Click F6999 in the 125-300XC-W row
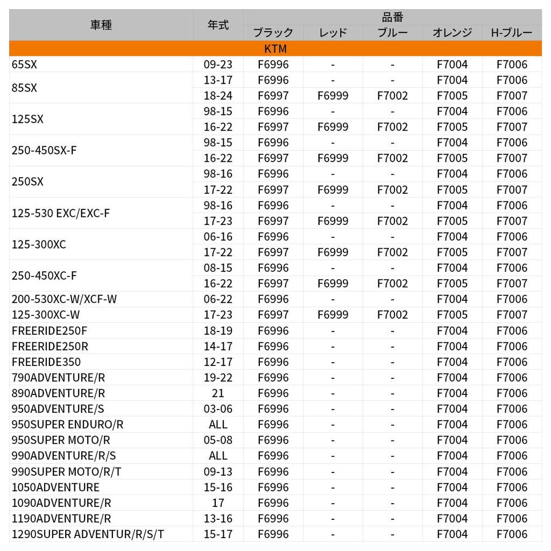Image resolution: width=551 pixels, height=551 pixels. 333,314
